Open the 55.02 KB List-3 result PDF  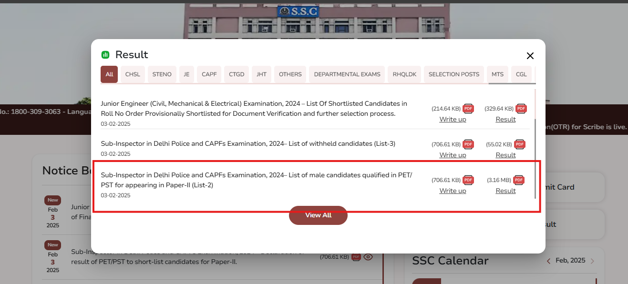[519, 144]
